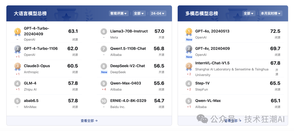Click score 60.5 for Claude3-Opus
The height and width of the screenshot is (131, 294).
pyautogui.click(x=73, y=66)
